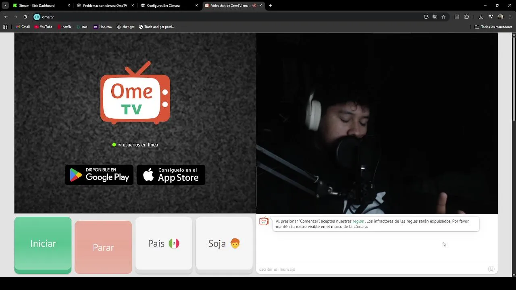Close the Videochat de OmeTV tab
Viewport: 516px width, 290px height.
(x=261, y=6)
